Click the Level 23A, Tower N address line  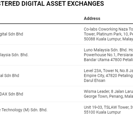(x=109, y=71)
